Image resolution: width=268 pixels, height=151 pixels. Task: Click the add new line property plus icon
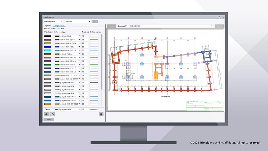(46, 114)
